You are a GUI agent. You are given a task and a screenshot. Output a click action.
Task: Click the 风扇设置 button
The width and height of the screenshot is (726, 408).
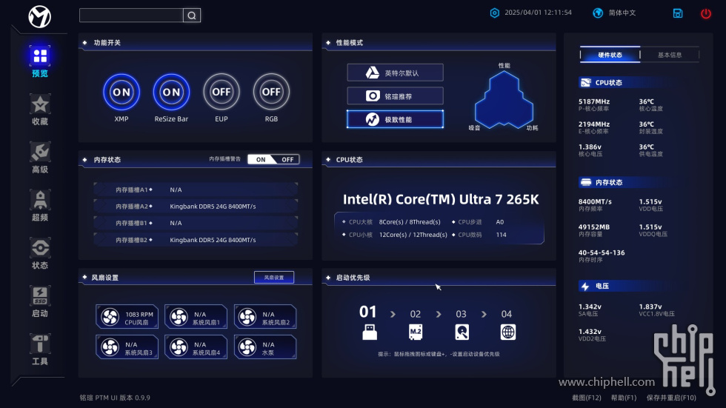pyautogui.click(x=273, y=278)
